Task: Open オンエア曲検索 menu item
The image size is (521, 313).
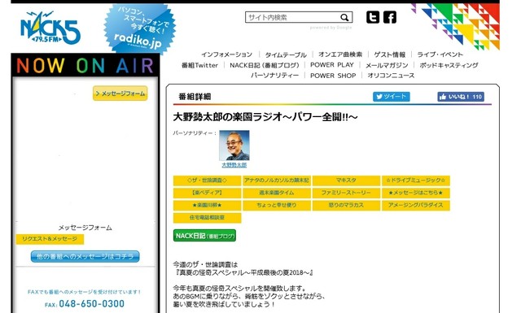Action: pos(340,54)
